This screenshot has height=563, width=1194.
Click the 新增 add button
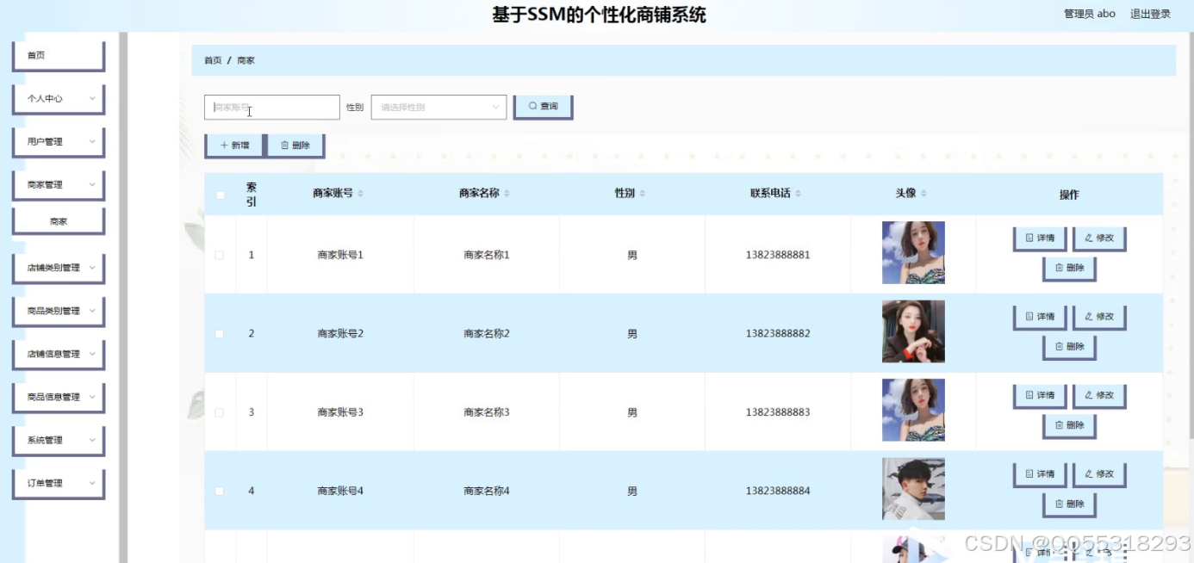pos(234,145)
